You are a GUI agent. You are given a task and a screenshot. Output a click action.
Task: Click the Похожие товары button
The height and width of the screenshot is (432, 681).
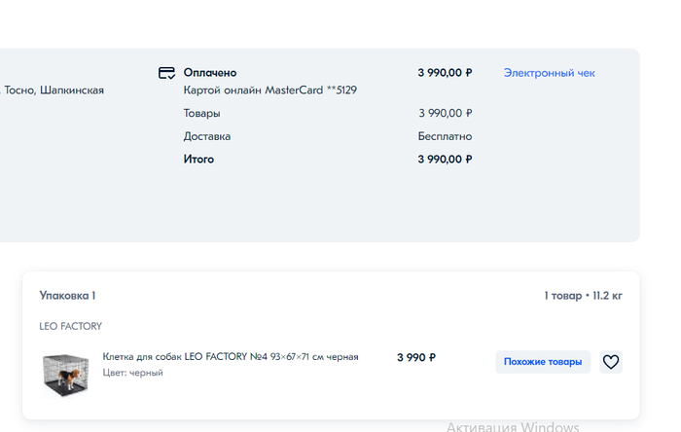pyautogui.click(x=543, y=362)
